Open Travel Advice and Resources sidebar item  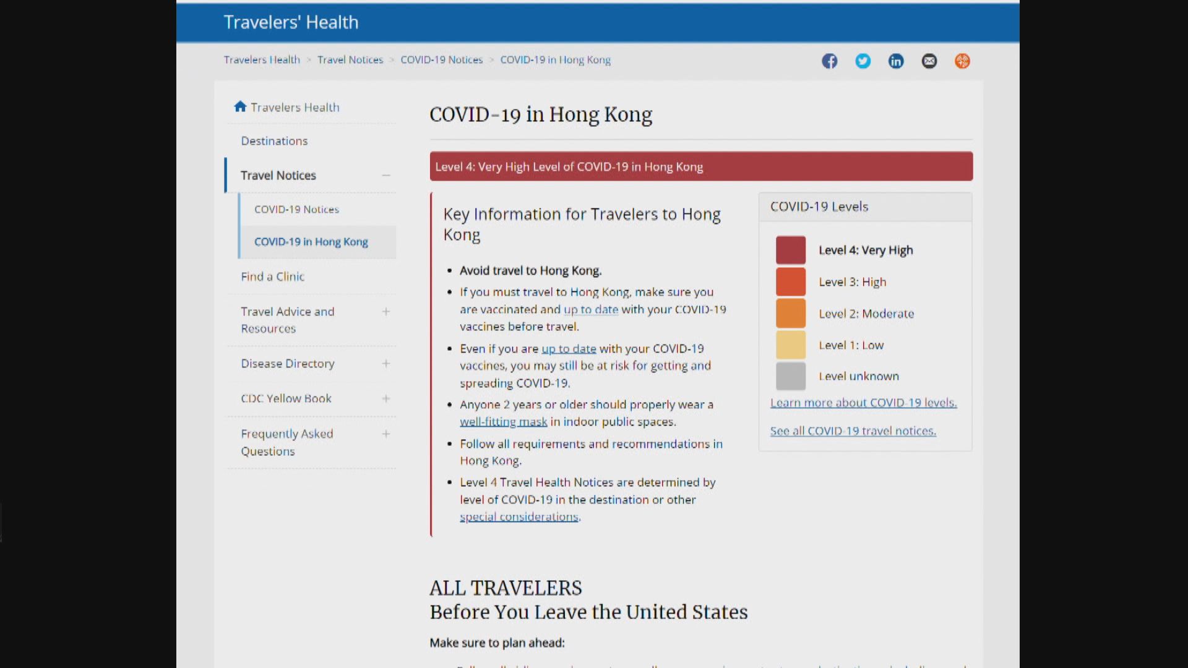point(288,320)
